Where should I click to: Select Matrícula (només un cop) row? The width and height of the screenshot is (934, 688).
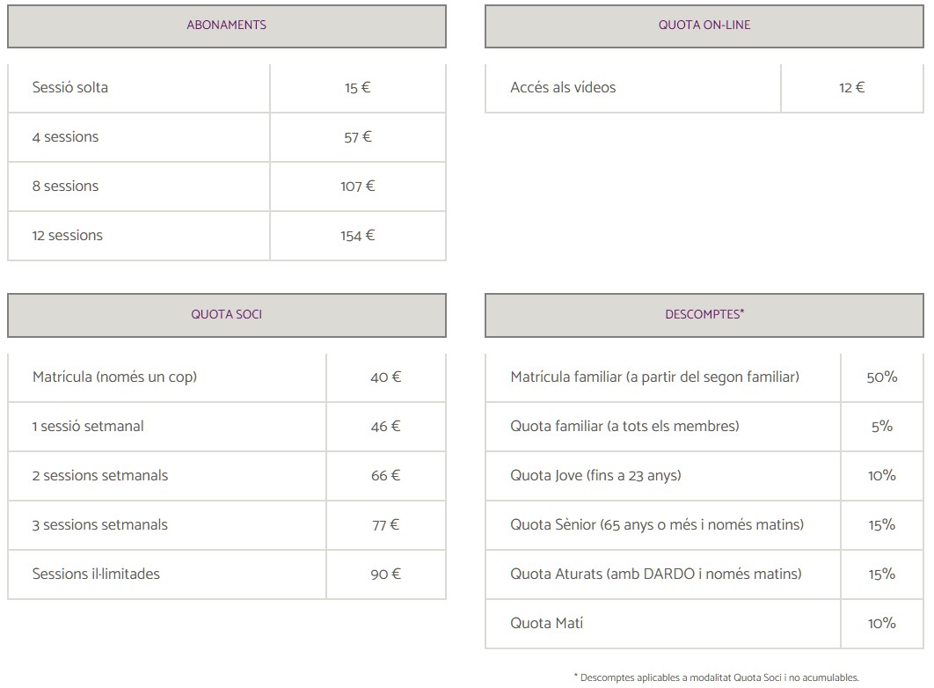pos(226,377)
